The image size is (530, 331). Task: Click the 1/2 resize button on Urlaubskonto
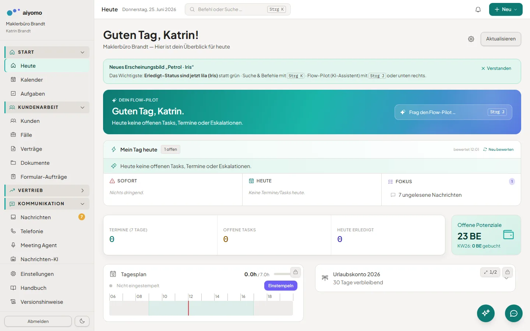pyautogui.click(x=490, y=272)
